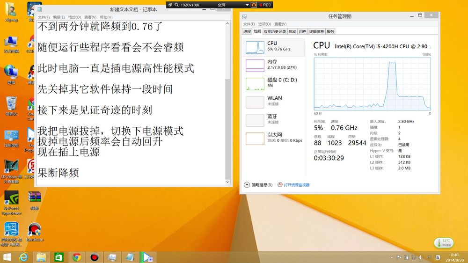This screenshot has width=468, height=263.
Task: Click Notepad scrollbar down arrow
Action: click(227, 182)
